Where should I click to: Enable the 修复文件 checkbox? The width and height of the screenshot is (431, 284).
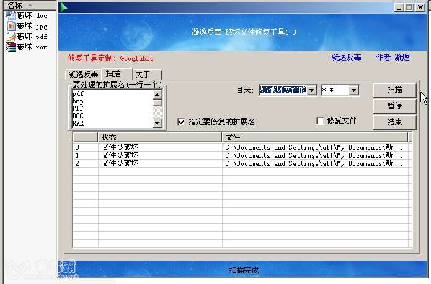[x=320, y=121]
